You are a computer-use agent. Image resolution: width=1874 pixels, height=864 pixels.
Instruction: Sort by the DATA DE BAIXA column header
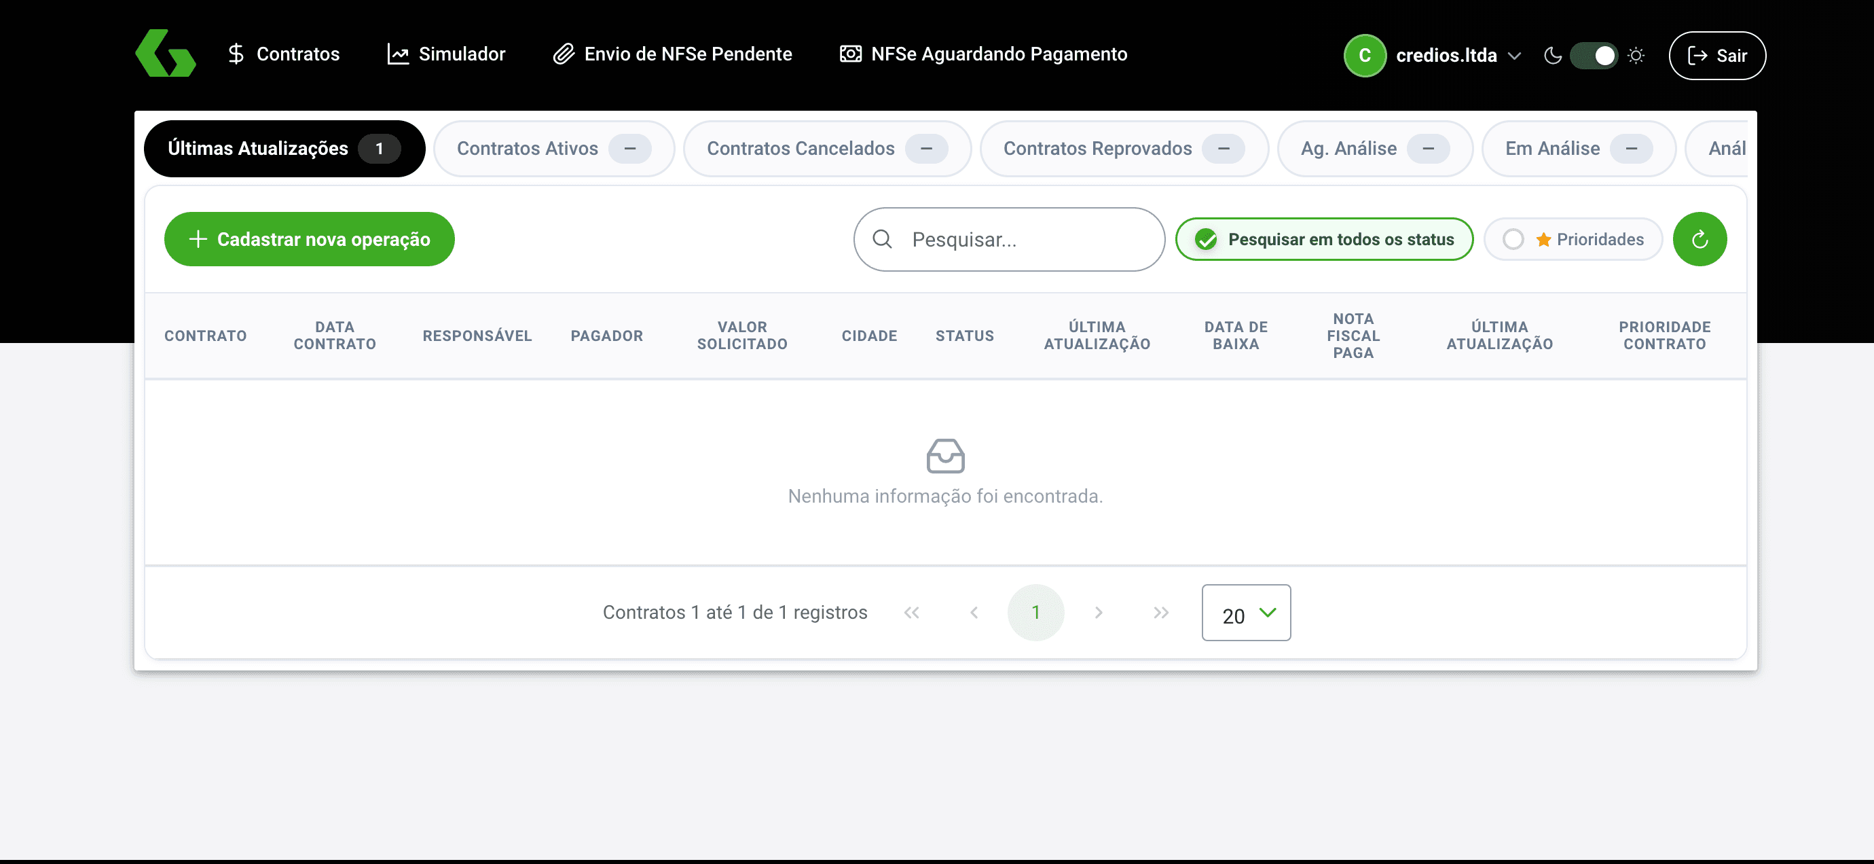click(1235, 336)
